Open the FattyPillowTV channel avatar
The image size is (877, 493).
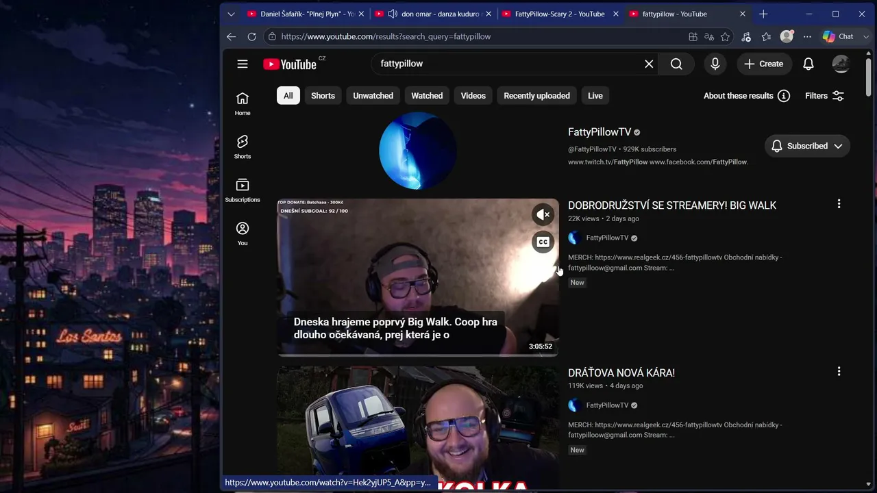click(417, 150)
